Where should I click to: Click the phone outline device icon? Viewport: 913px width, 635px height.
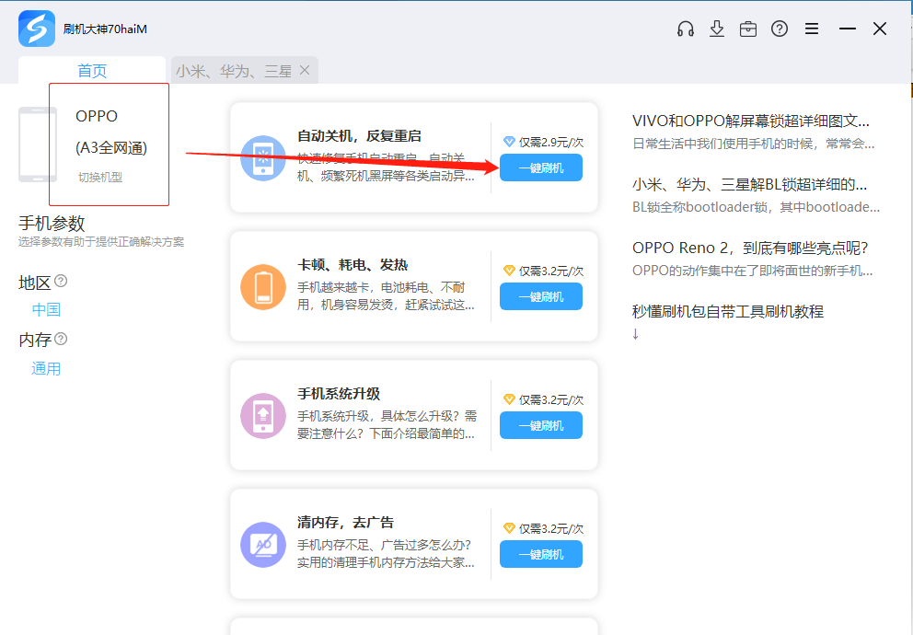38,144
